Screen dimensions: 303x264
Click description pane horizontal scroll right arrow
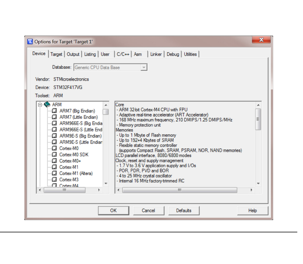(x=251, y=190)
